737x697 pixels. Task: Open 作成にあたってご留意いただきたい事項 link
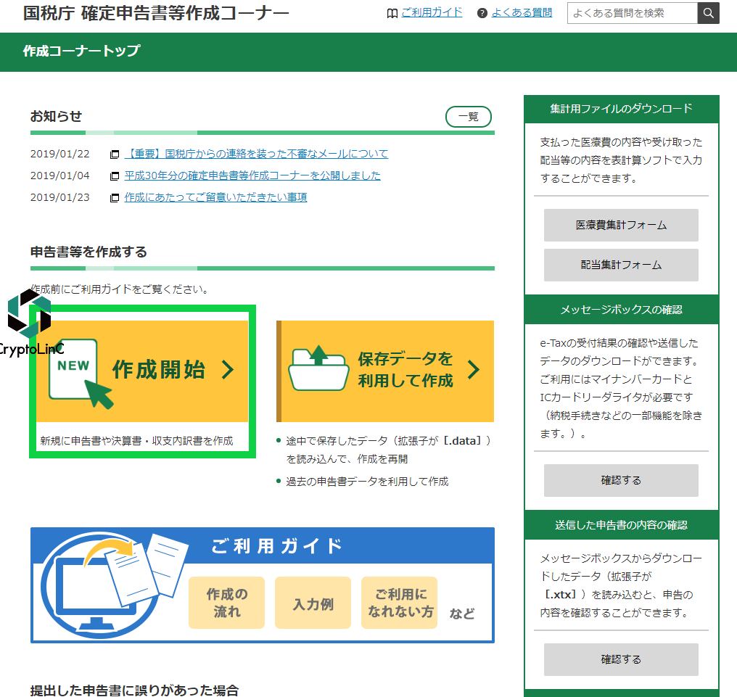[x=215, y=197]
